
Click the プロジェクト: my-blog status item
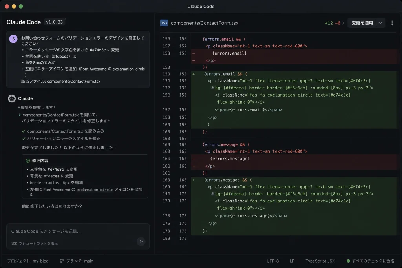point(28,261)
